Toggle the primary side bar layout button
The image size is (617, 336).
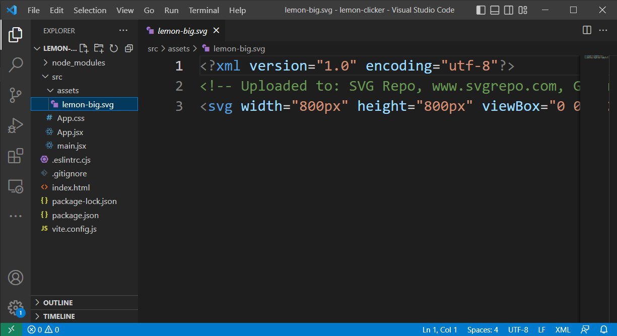[x=481, y=10]
